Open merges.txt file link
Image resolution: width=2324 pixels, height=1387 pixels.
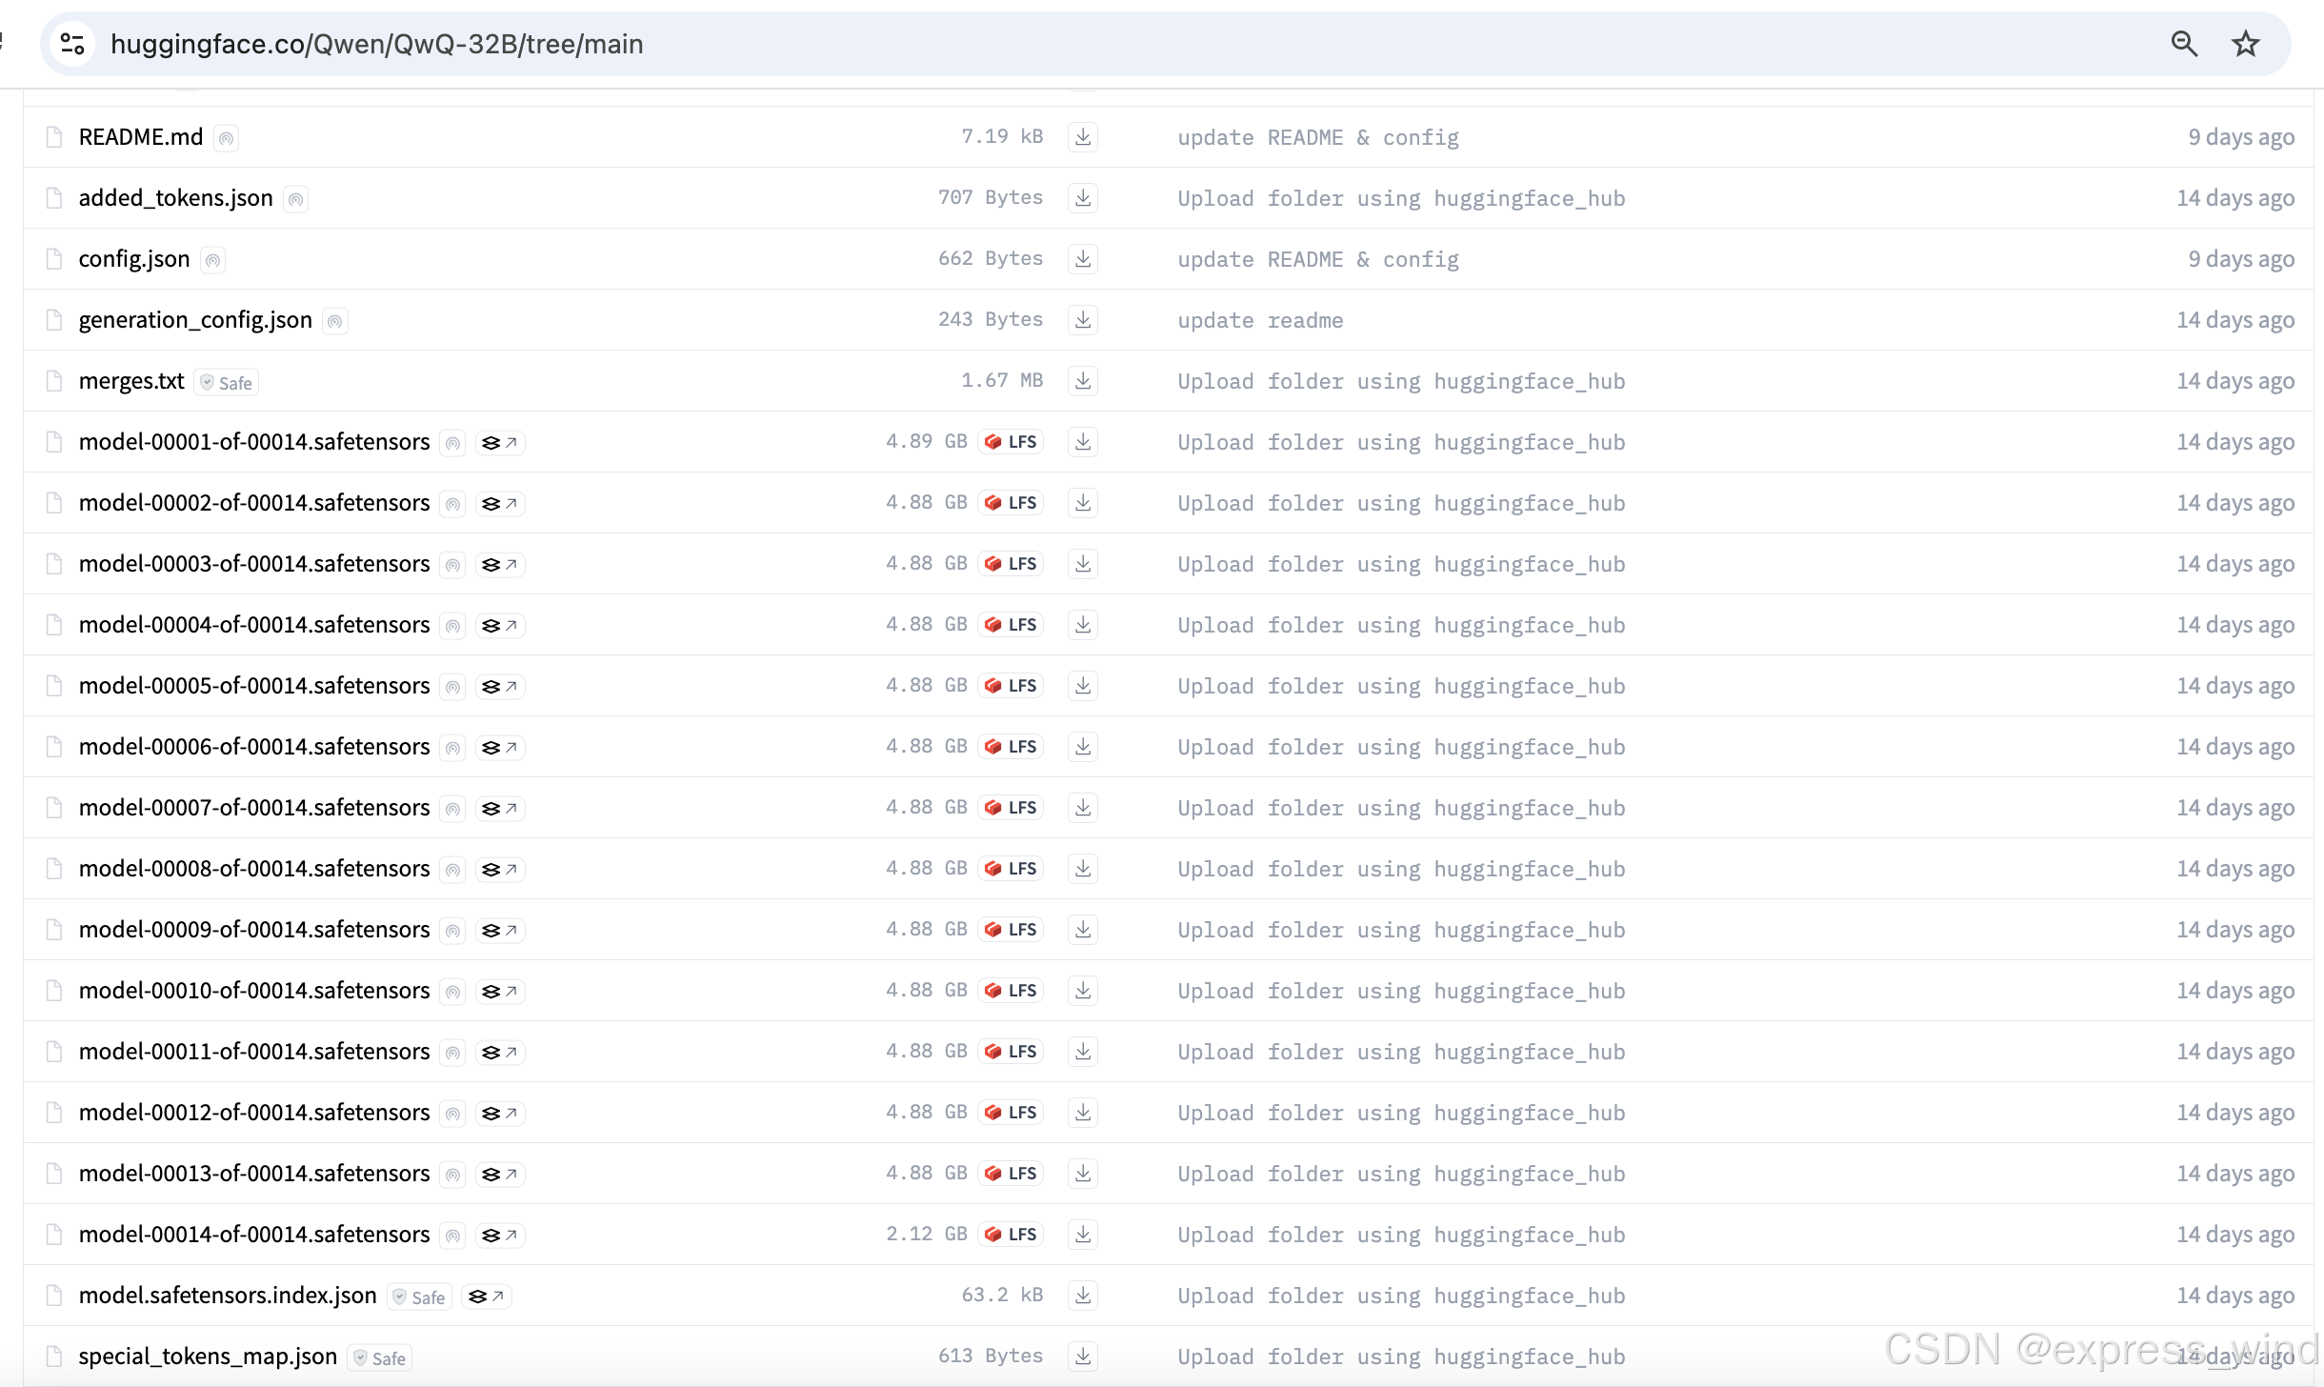[x=131, y=381]
